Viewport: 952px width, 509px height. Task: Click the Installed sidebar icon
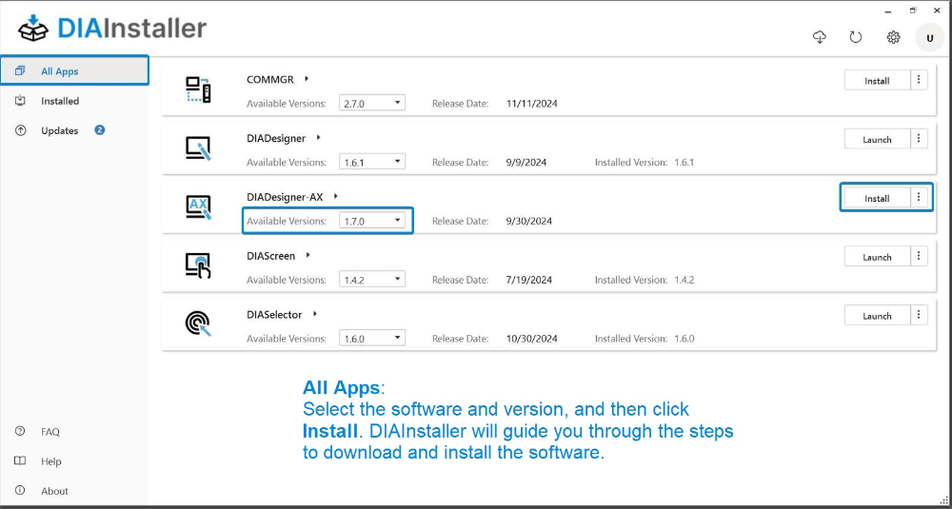click(x=20, y=101)
